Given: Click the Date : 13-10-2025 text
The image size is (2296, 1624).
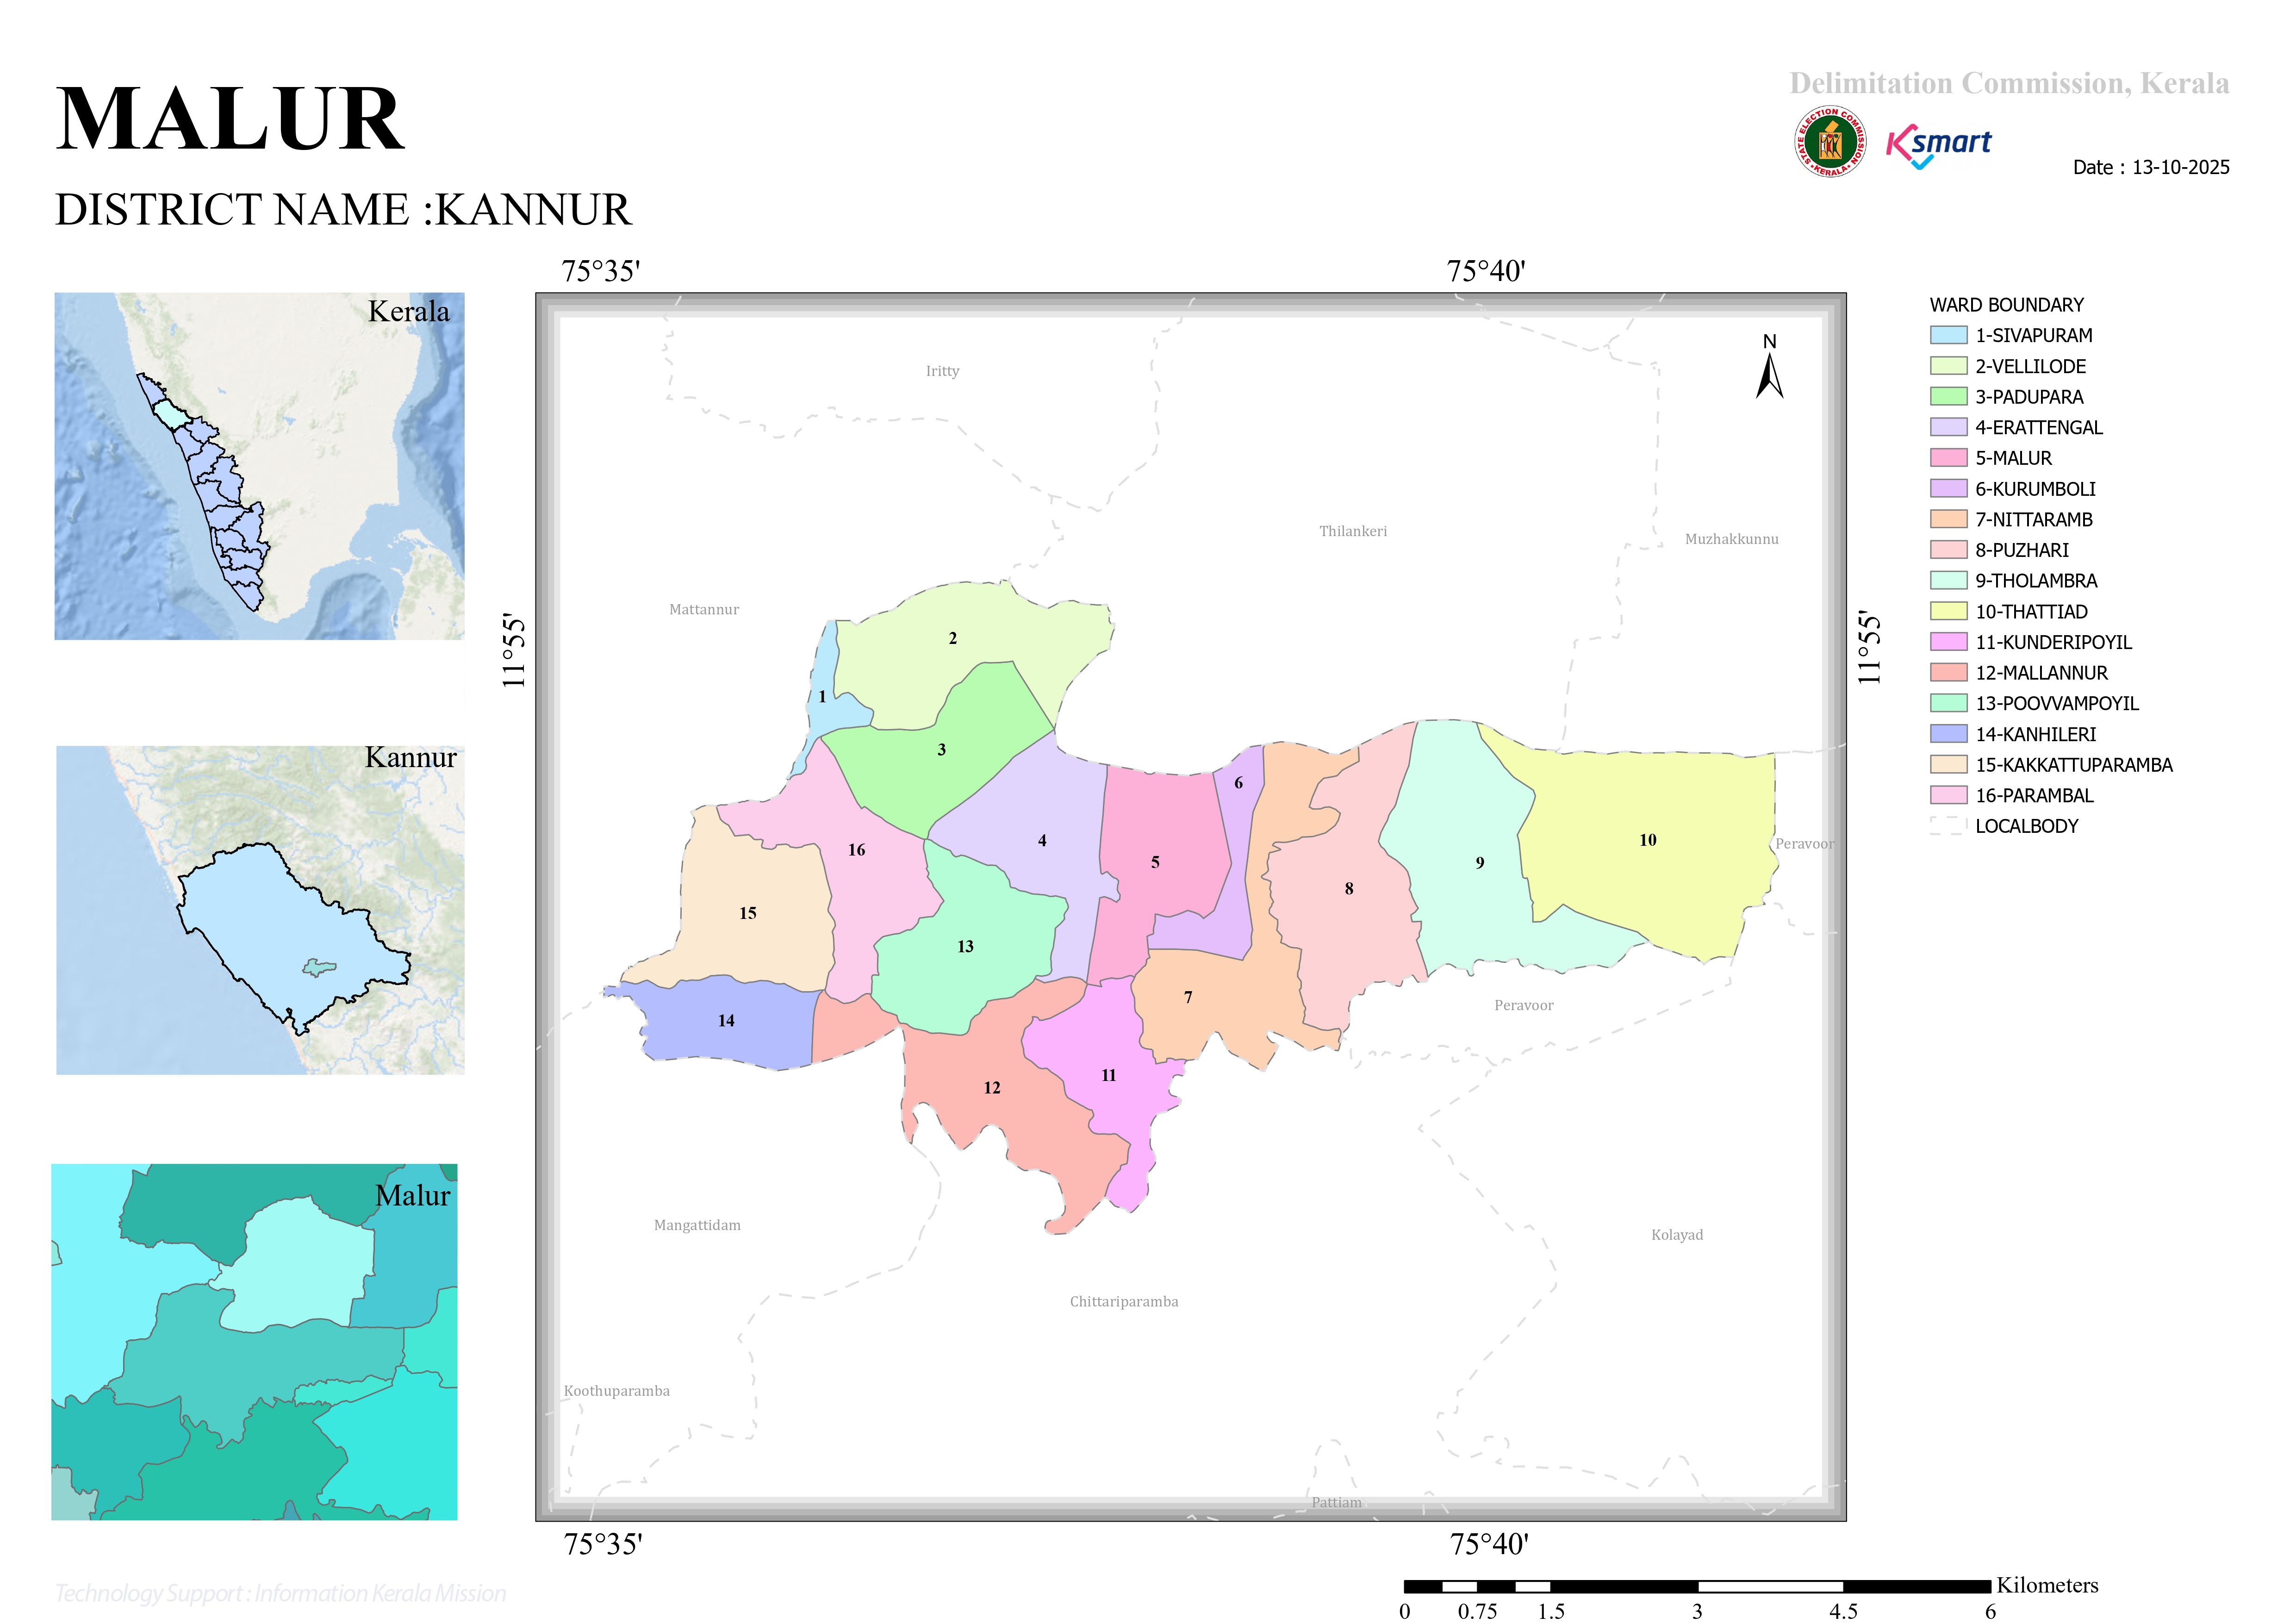Looking at the screenshot, I should tap(2151, 167).
